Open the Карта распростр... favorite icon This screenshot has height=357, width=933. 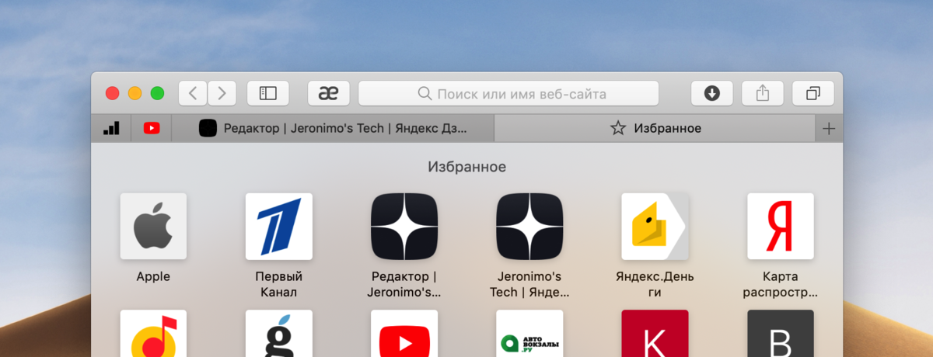click(781, 227)
